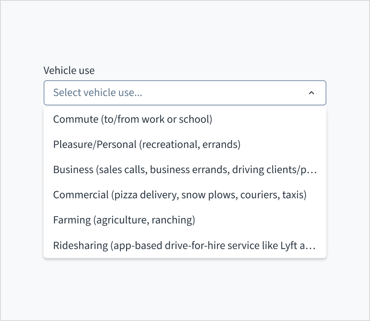Select the Ridesharing (app-based drive-for-hire) option
Image resolution: width=370 pixels, height=321 pixels.
[185, 245]
